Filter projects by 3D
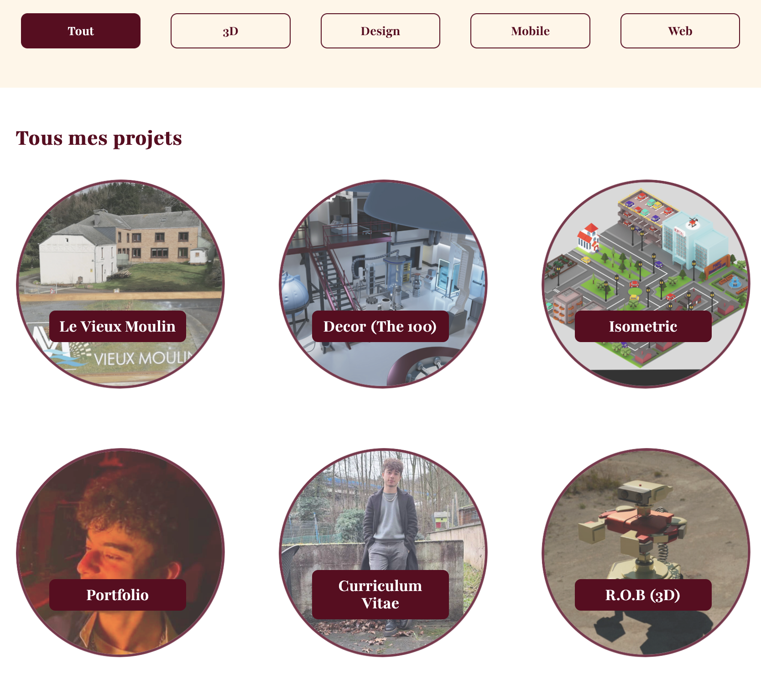The image size is (761, 686). pyautogui.click(x=230, y=31)
